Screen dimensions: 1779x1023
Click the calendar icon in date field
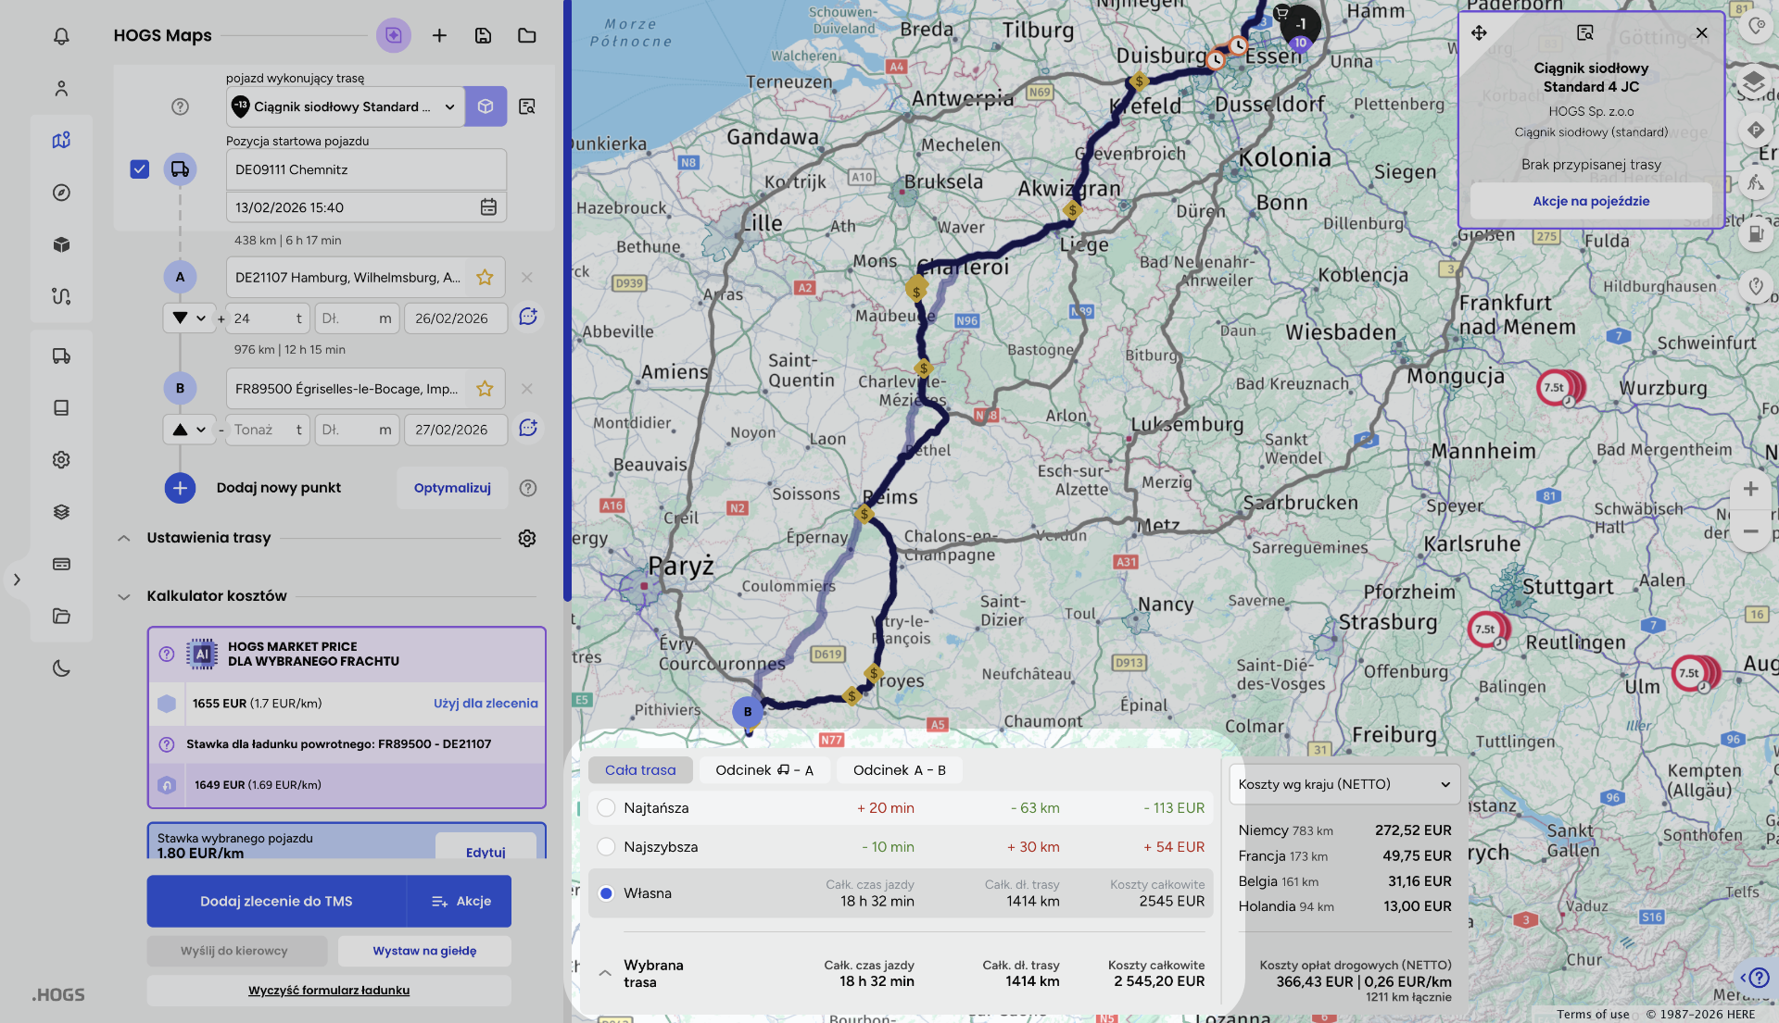(488, 207)
